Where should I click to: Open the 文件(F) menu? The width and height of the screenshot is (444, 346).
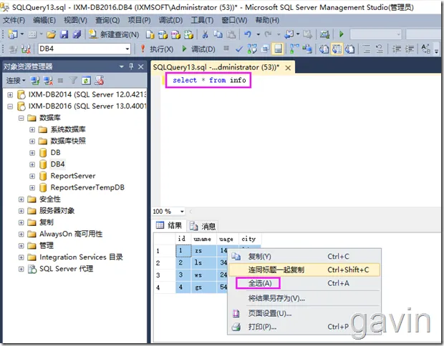coord(14,20)
